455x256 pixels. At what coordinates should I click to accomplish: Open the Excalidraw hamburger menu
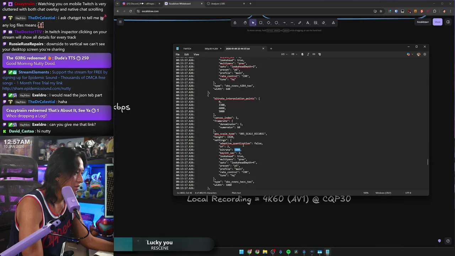[120, 22]
